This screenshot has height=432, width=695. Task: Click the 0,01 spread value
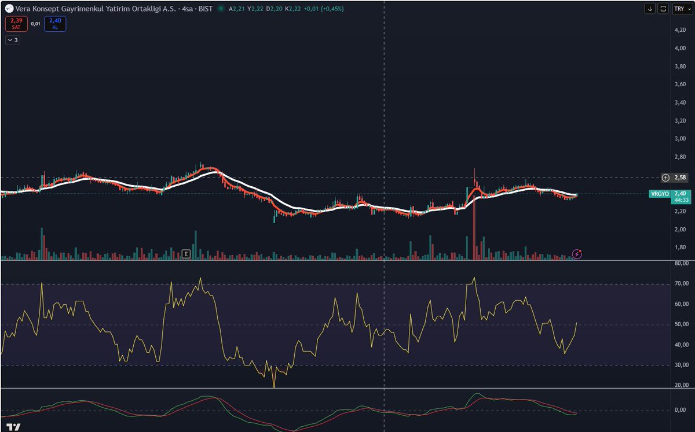pyautogui.click(x=35, y=24)
